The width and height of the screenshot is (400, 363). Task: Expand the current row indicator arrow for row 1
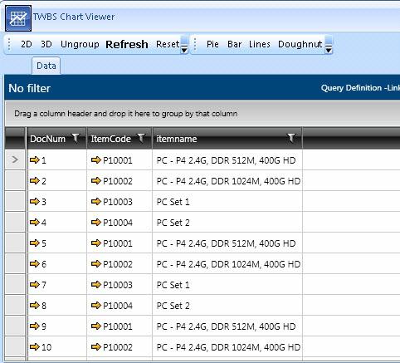[15, 159]
